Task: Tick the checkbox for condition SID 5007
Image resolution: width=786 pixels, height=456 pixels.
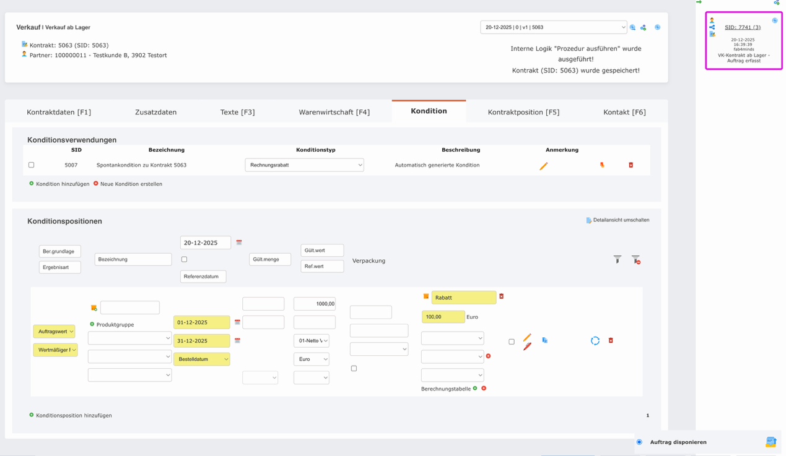Action: tap(32, 165)
